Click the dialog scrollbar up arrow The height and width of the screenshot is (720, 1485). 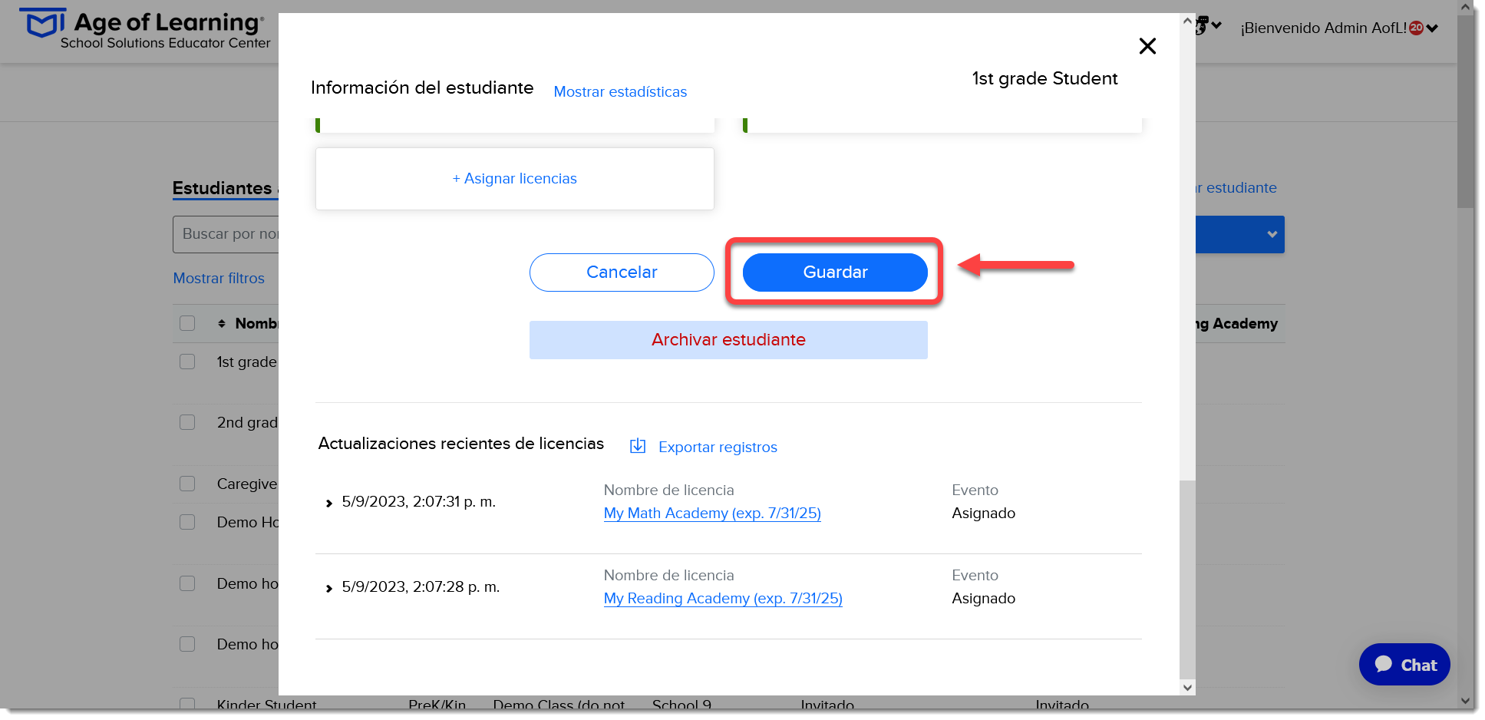(x=1187, y=21)
